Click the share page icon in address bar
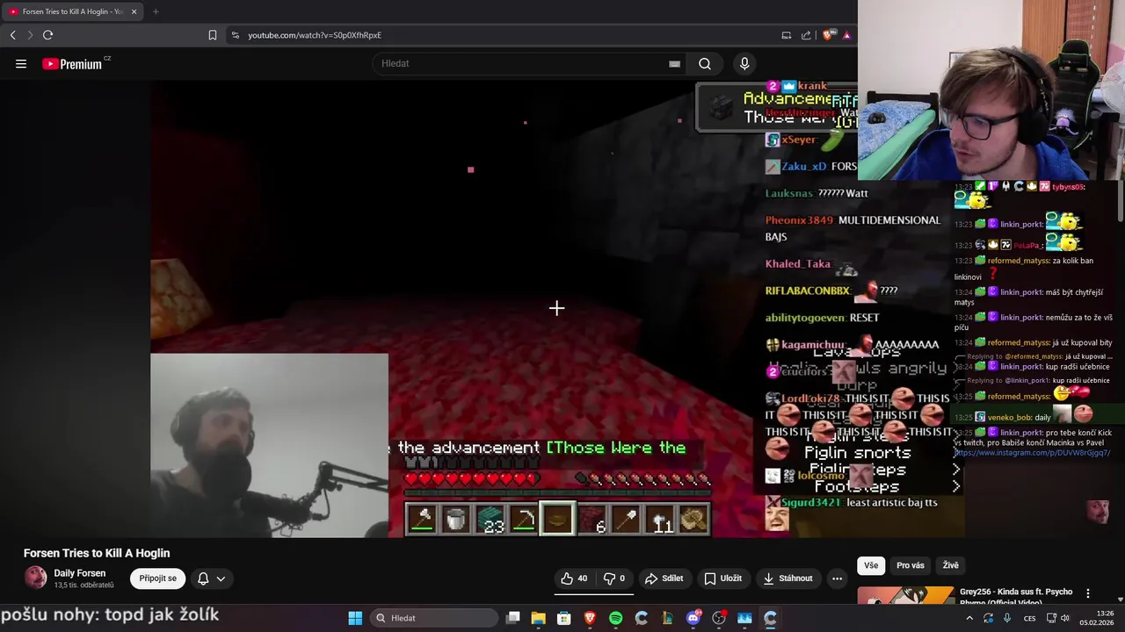 (806, 35)
